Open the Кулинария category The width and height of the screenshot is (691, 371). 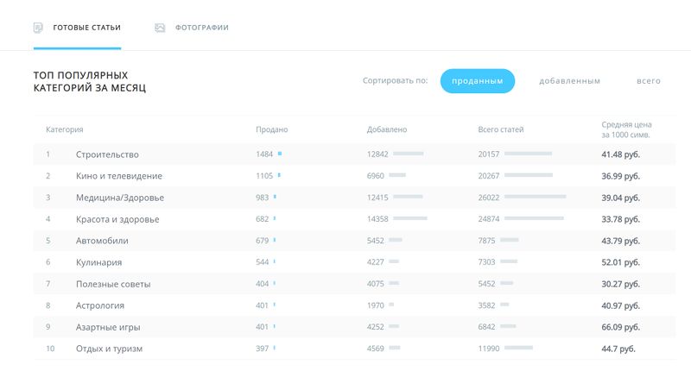click(x=98, y=262)
